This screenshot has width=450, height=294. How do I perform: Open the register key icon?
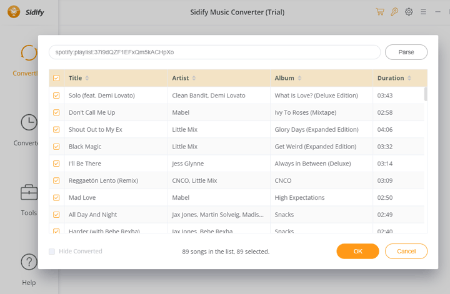[x=394, y=12]
